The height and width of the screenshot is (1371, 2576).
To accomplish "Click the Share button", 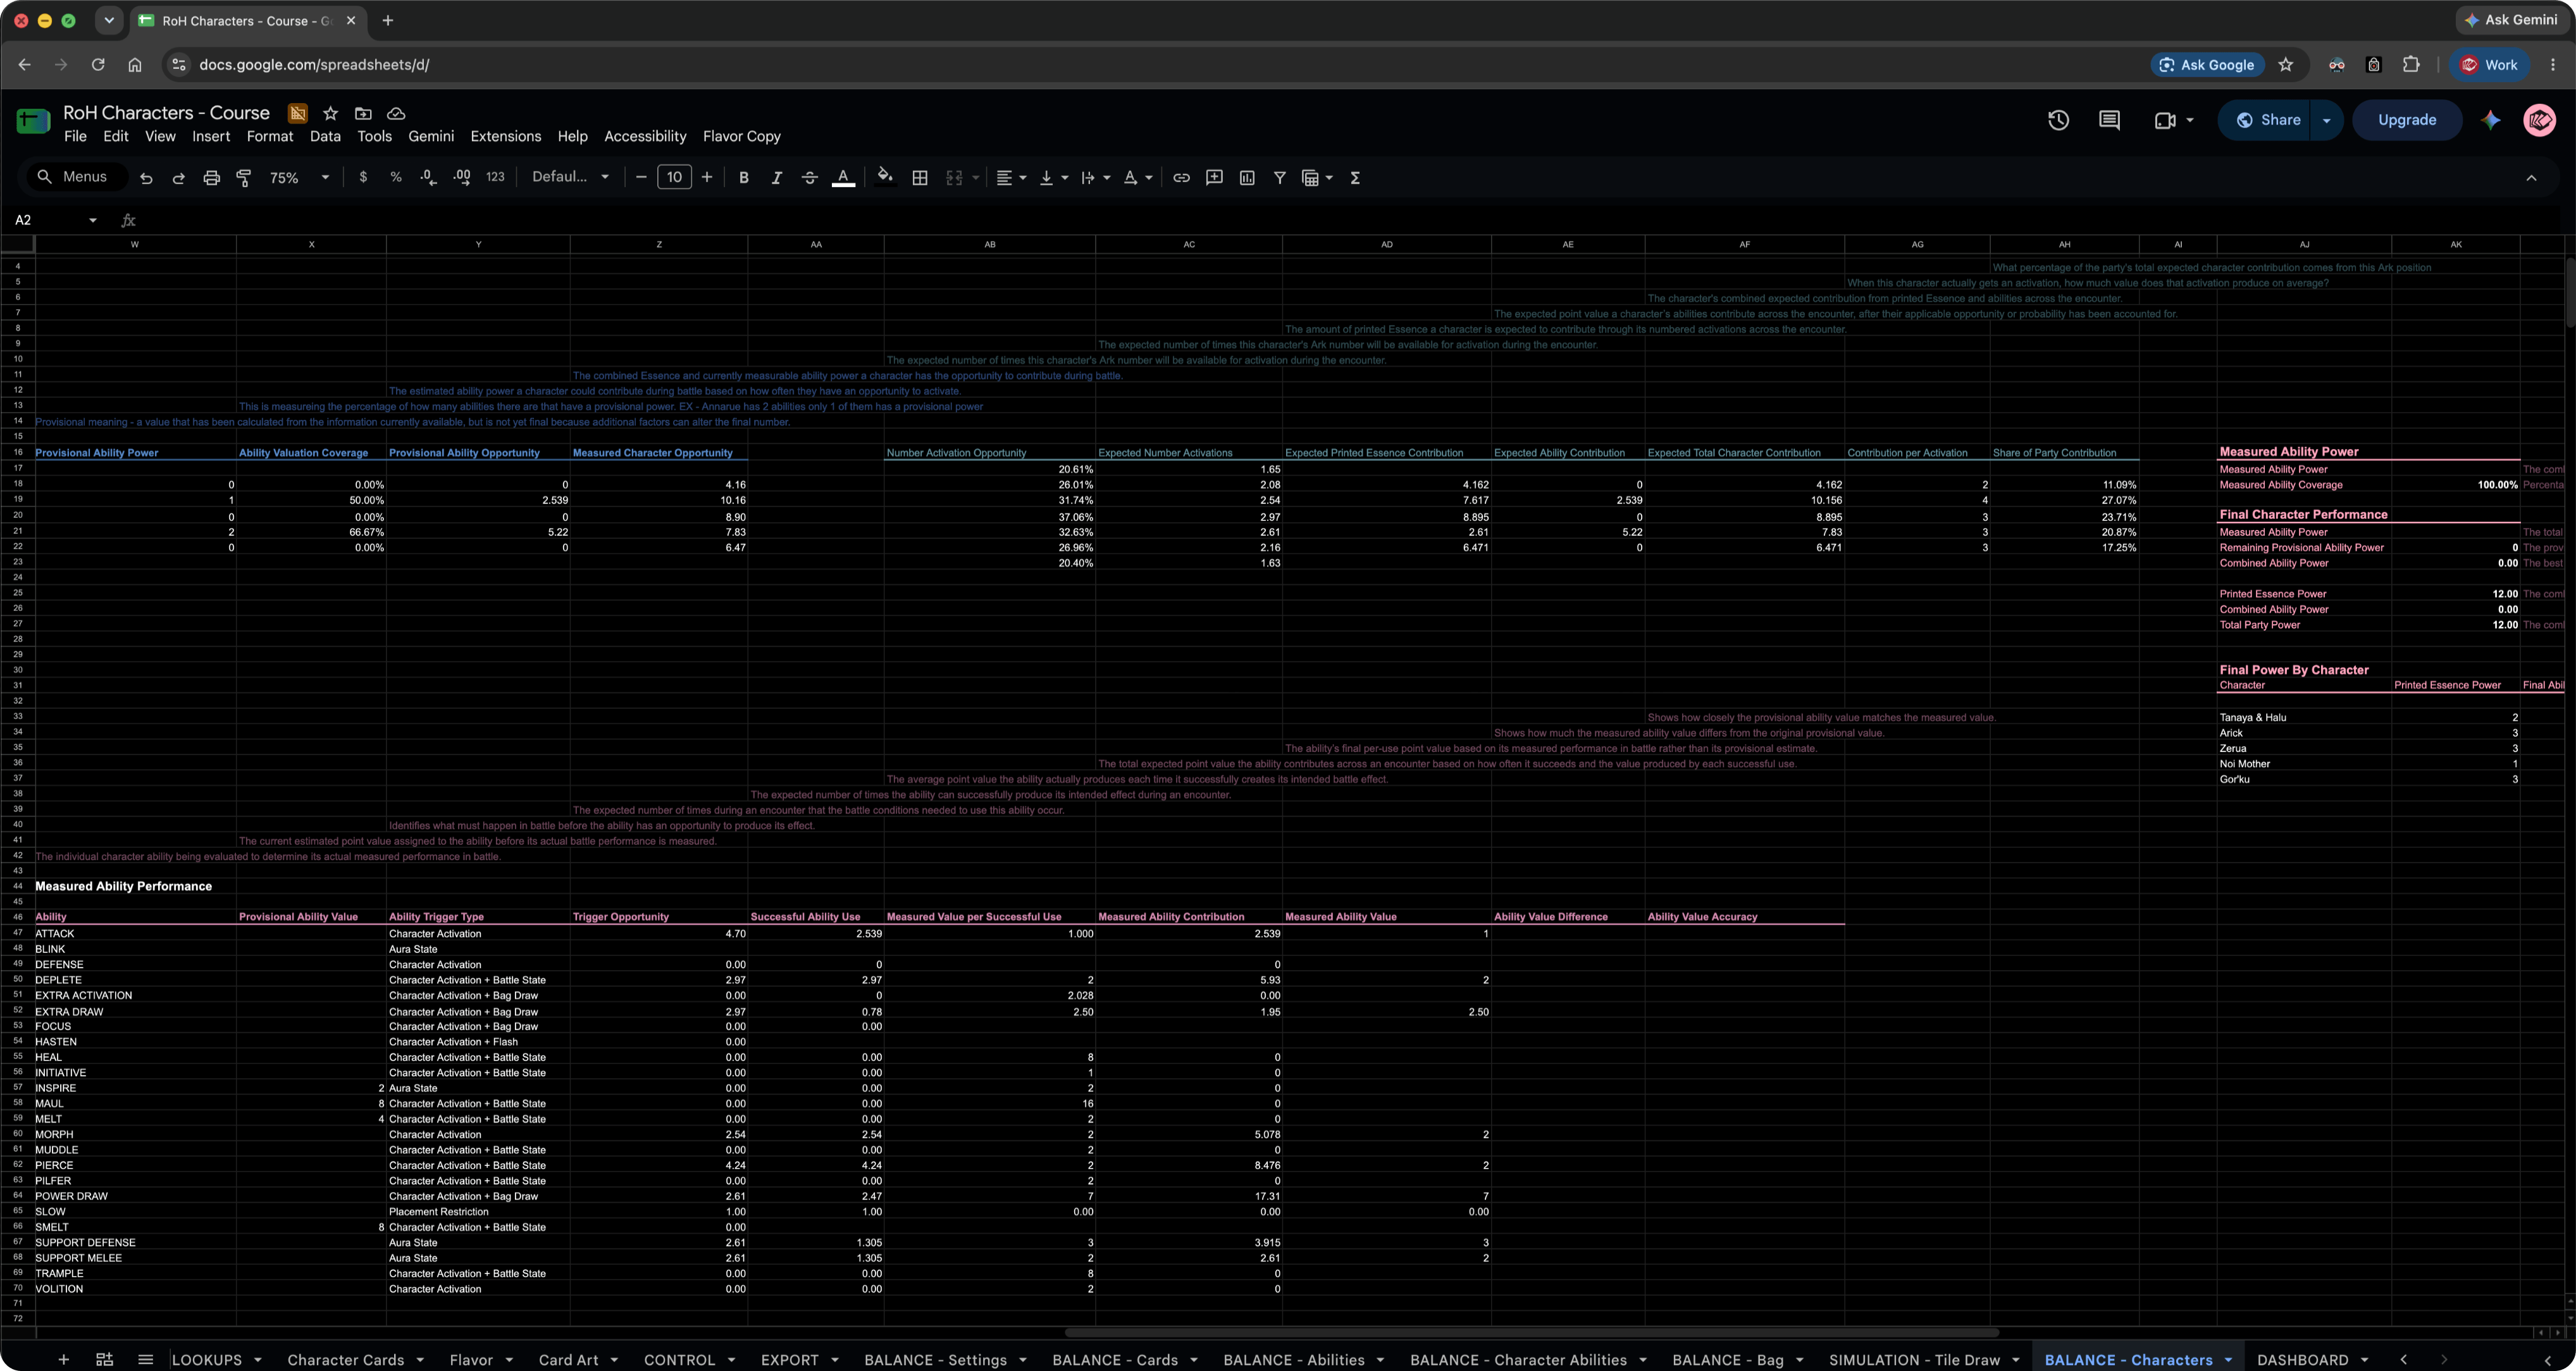I will tap(2267, 120).
